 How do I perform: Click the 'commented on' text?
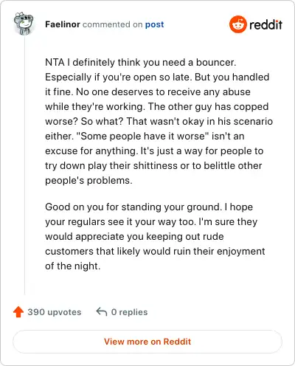pos(113,24)
